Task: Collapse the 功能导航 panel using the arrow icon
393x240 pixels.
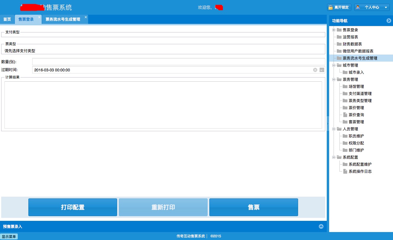Action: click(x=389, y=21)
